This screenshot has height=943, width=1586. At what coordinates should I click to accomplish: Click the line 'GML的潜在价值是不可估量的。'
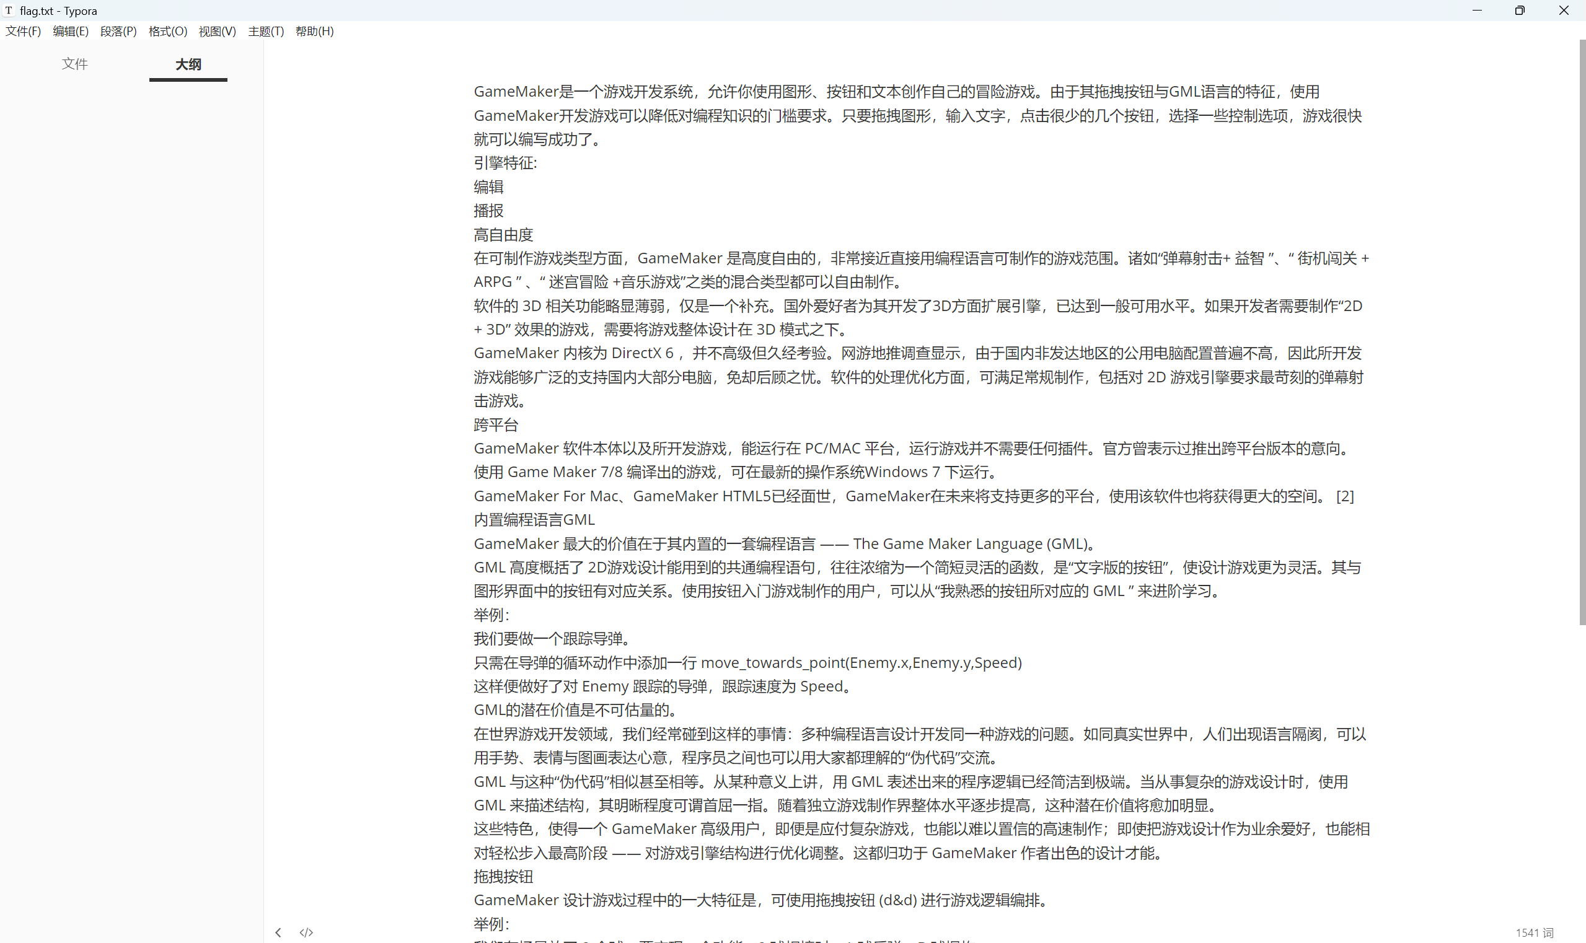point(575,710)
